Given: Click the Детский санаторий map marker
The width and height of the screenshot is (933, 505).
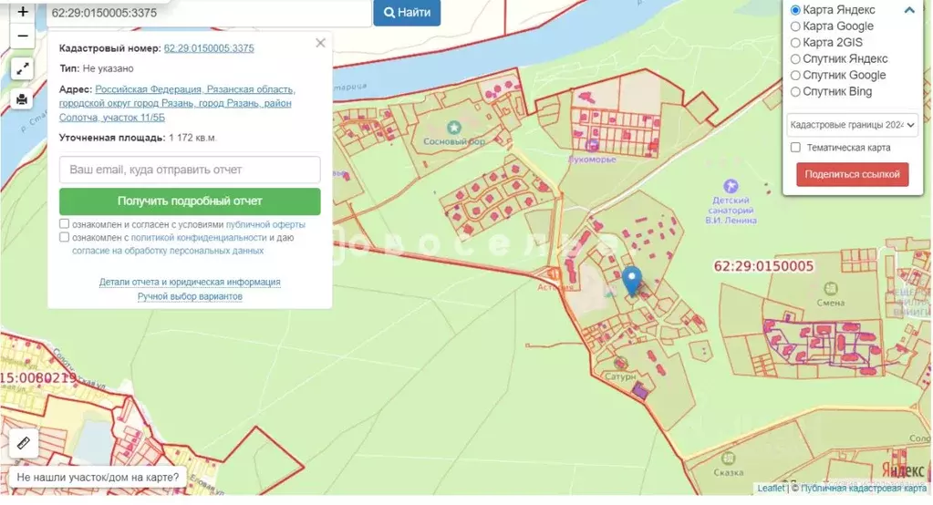Looking at the screenshot, I should [731, 186].
